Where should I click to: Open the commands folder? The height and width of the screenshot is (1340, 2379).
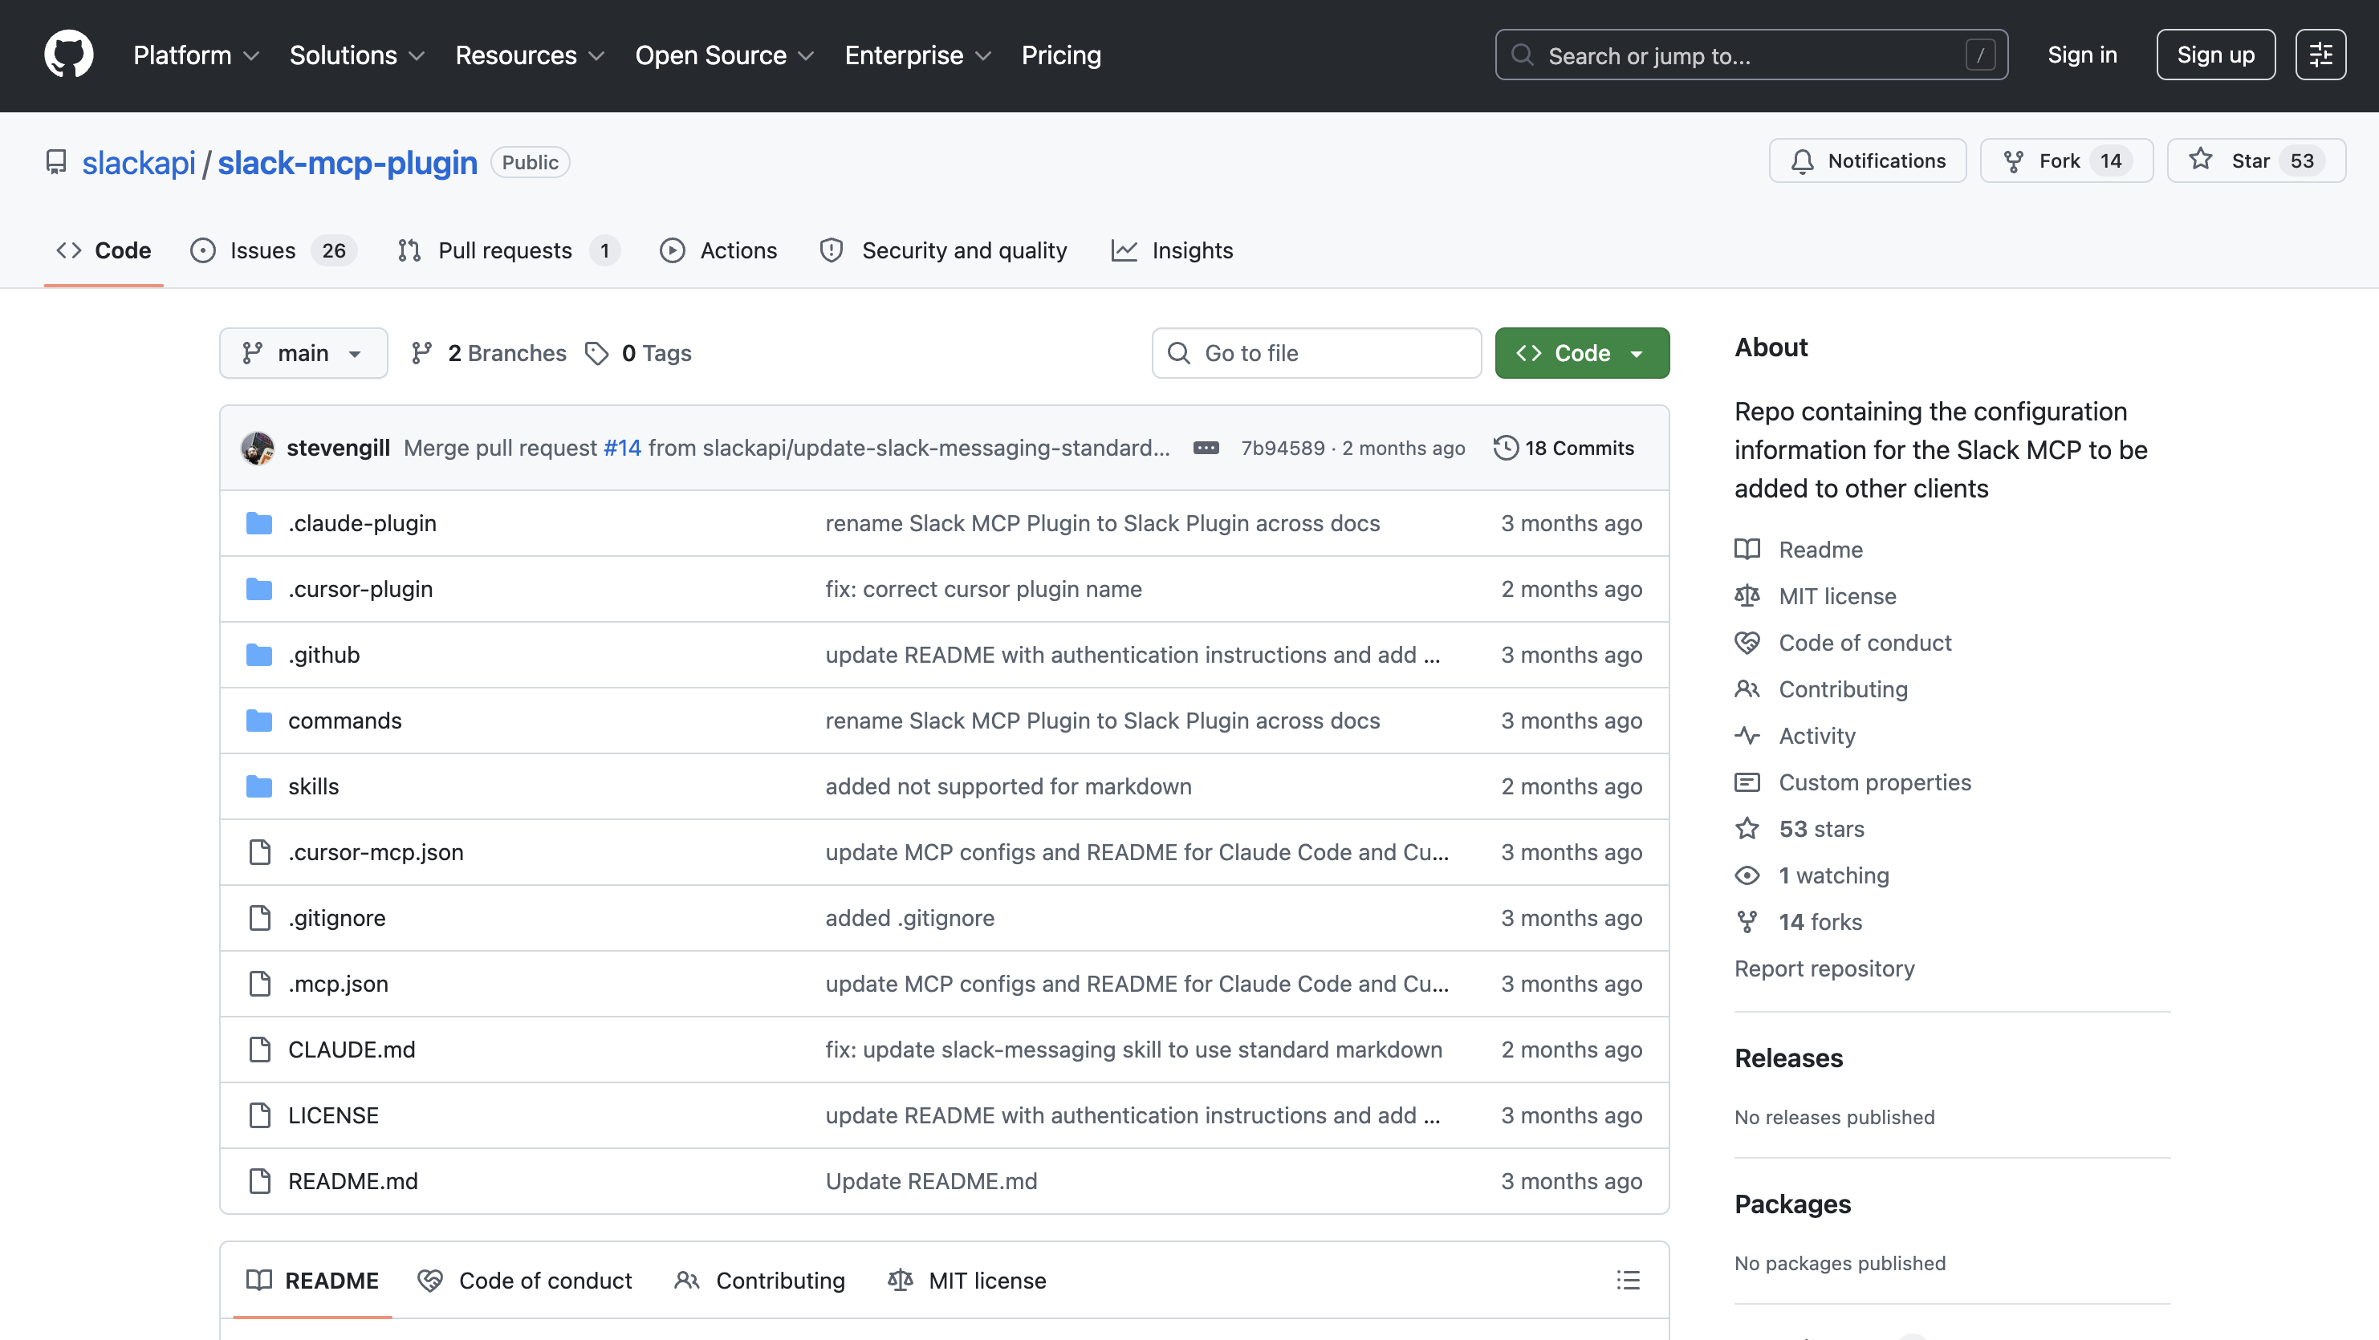click(344, 721)
